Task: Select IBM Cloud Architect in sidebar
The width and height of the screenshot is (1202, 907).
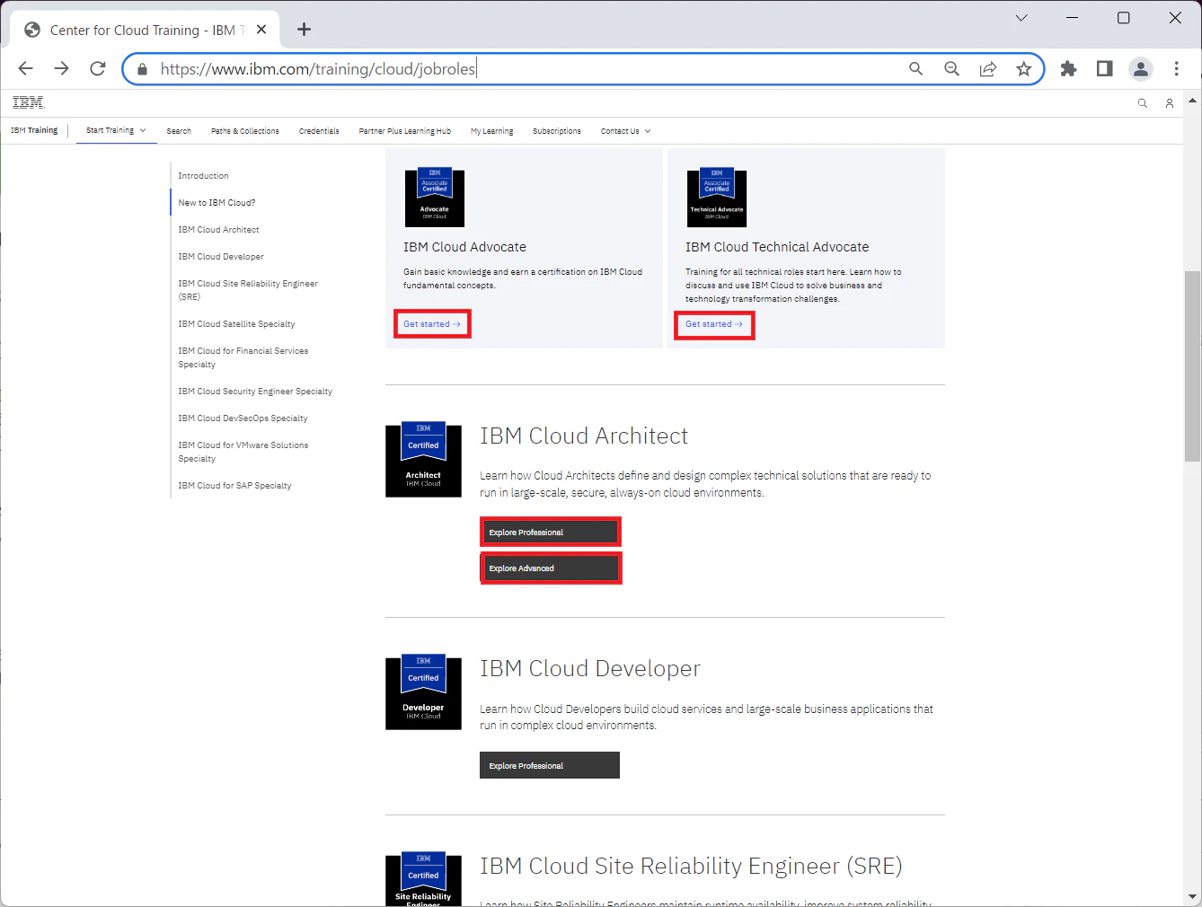Action: coord(218,230)
